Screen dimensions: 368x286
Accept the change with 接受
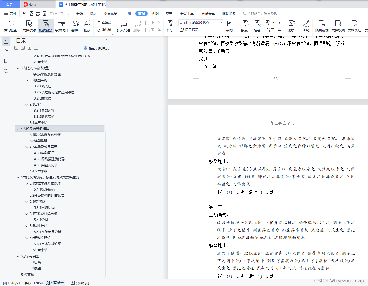click(245, 26)
